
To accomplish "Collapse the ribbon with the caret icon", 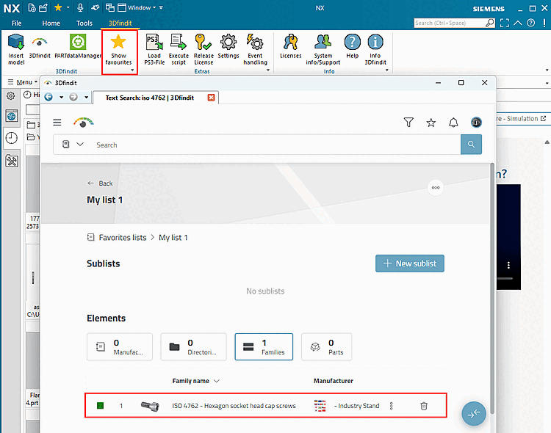I will click(518, 23).
